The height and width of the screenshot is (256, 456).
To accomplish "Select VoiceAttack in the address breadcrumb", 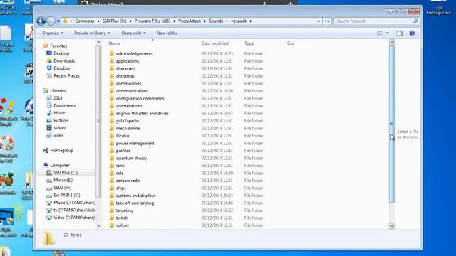I will (x=190, y=21).
